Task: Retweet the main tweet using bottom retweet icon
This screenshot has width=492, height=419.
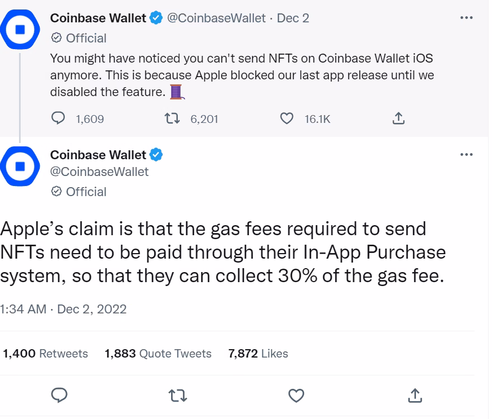Action: (178, 396)
